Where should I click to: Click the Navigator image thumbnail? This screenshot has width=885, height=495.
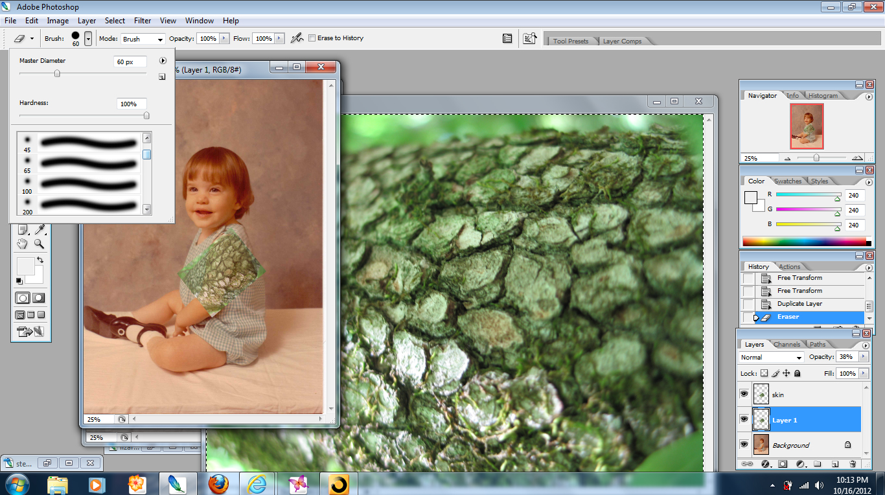tap(806, 126)
